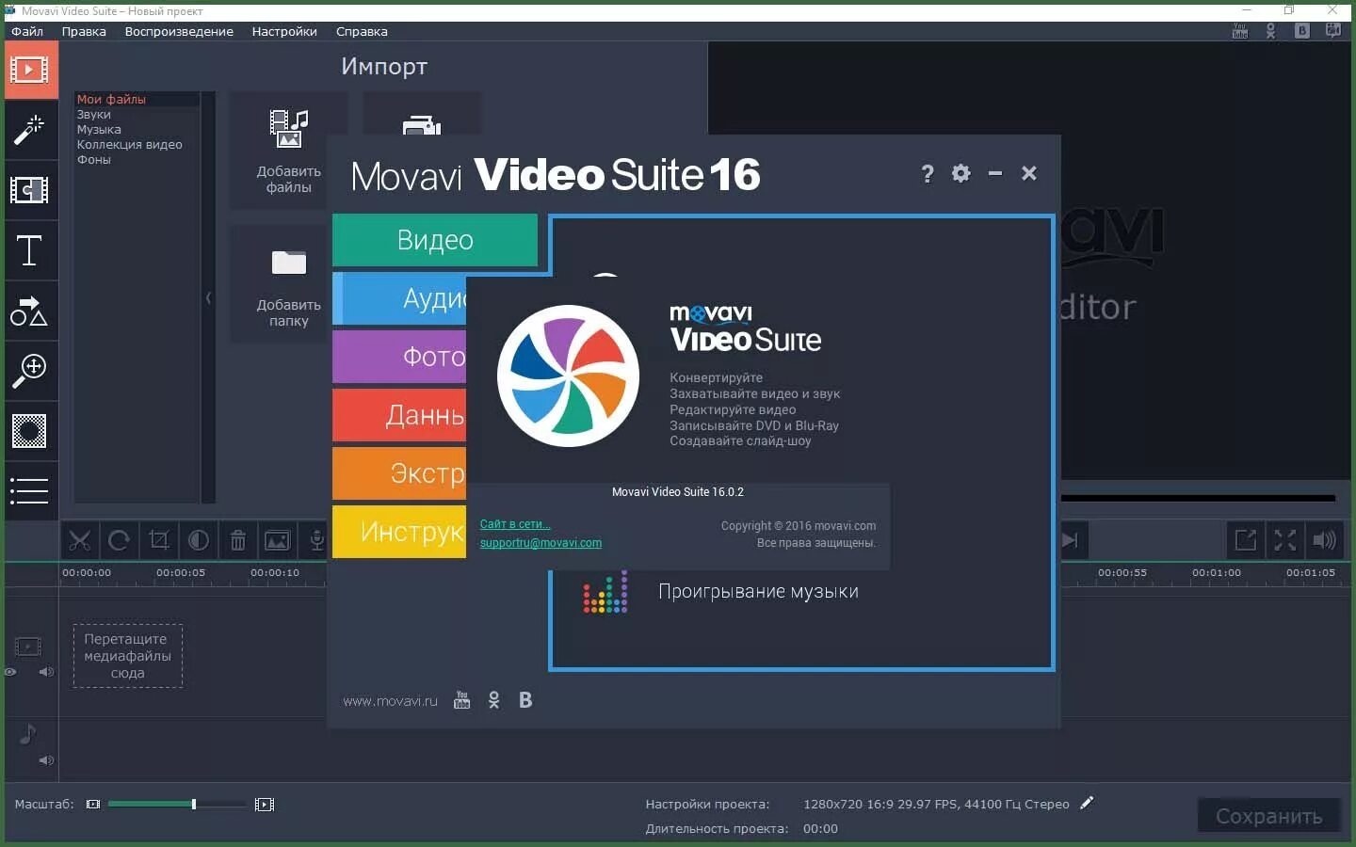Adjust the timeline Масштаб slider
Screen dimensions: 1356x847
pos(177,804)
